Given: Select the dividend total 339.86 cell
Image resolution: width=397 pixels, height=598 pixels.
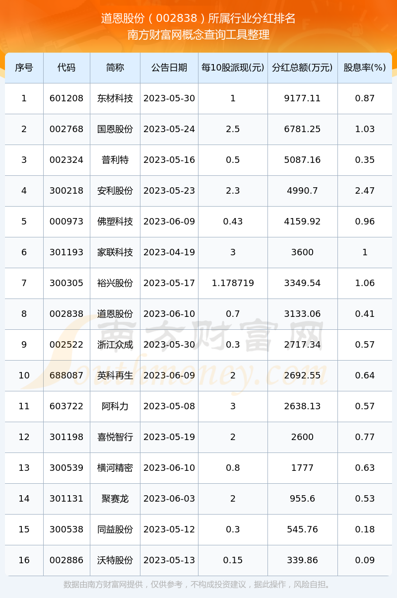Looking at the screenshot, I should pos(302,560).
